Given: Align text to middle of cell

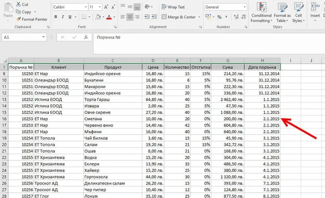Looking at the screenshot, I should tap(130, 7).
